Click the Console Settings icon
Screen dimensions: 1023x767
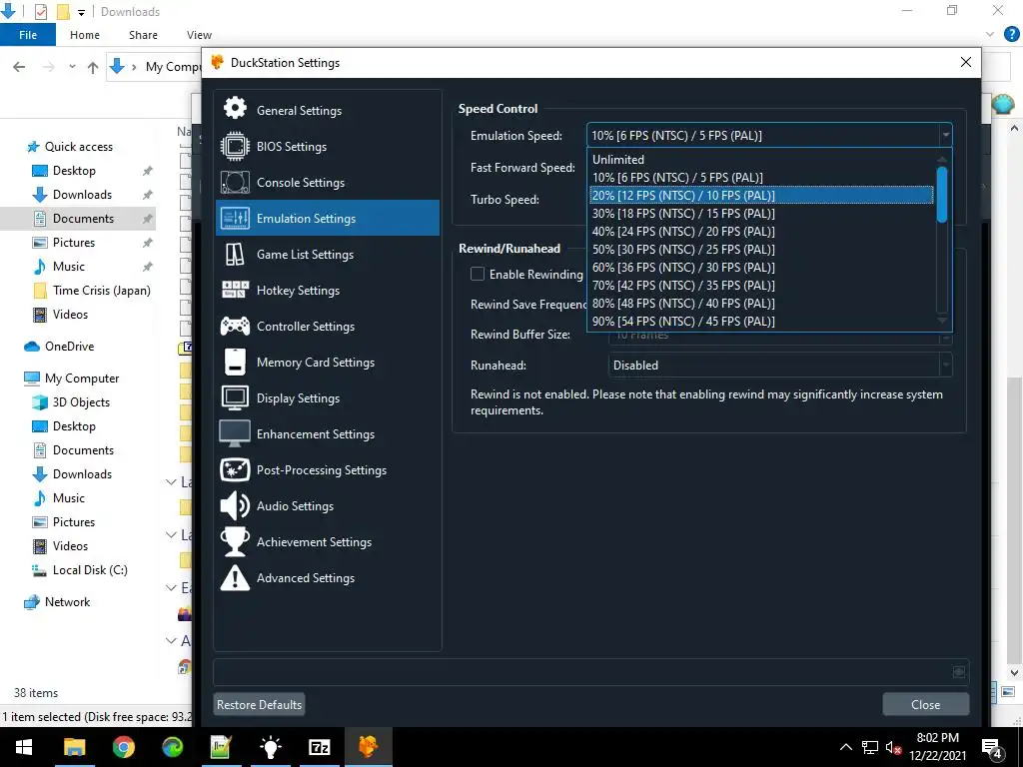(235, 182)
